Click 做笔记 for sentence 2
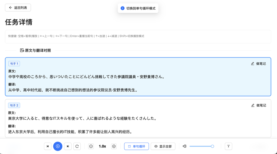 point(258,105)
